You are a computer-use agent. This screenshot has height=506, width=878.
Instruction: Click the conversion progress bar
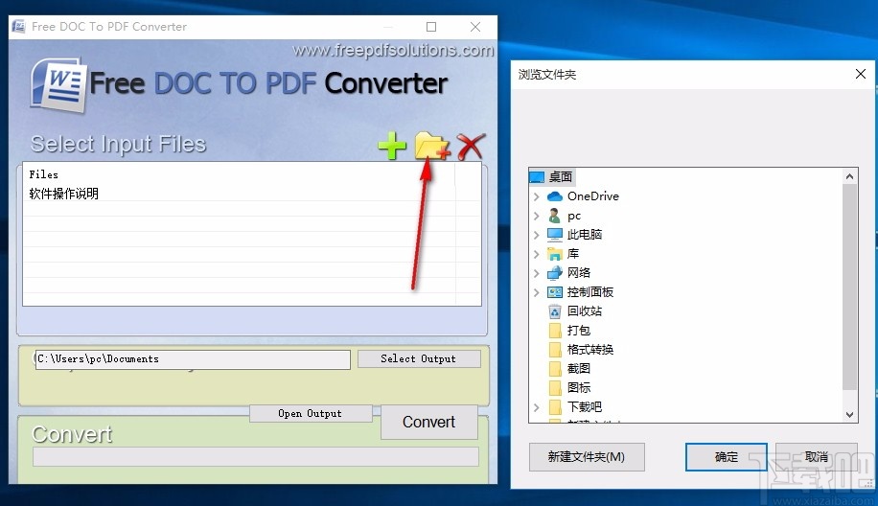[x=255, y=457]
